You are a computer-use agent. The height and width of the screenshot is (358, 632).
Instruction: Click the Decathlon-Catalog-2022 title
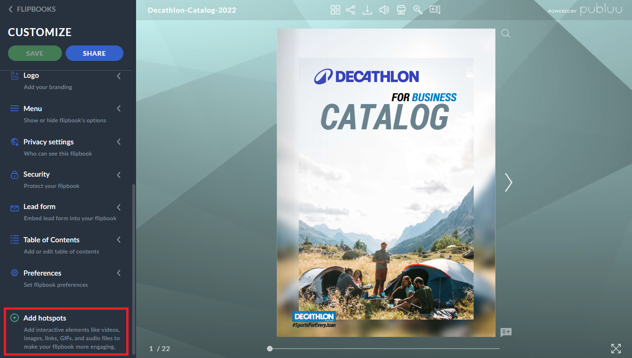192,10
